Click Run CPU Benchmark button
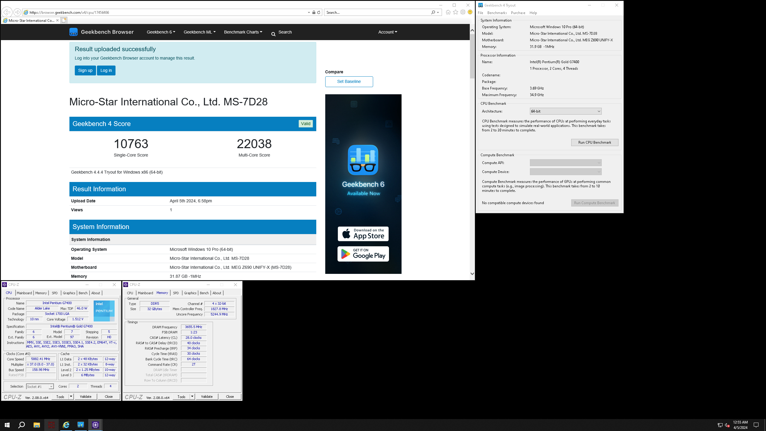 (x=595, y=142)
